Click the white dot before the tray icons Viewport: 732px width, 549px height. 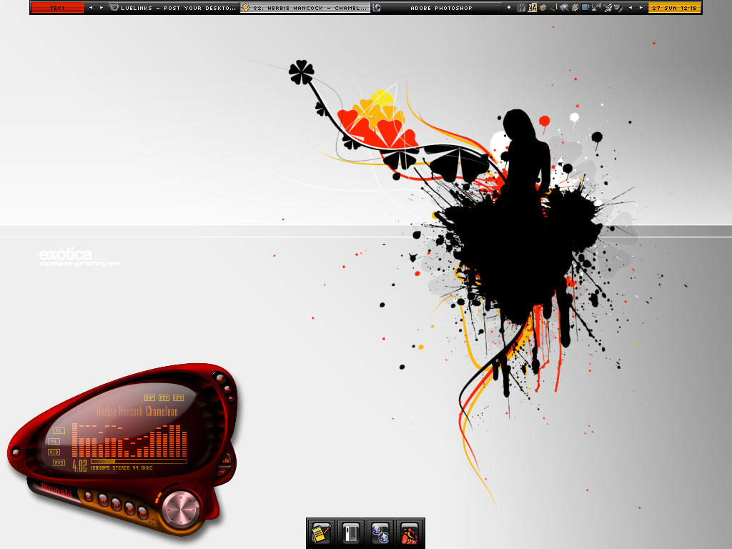pyautogui.click(x=509, y=7)
